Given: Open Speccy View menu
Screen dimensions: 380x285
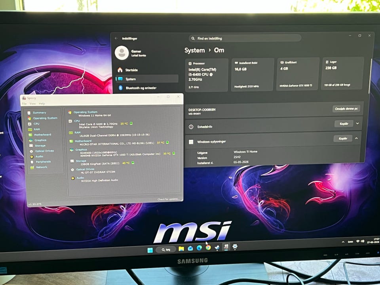Looking at the screenshot, I should pos(32,103).
